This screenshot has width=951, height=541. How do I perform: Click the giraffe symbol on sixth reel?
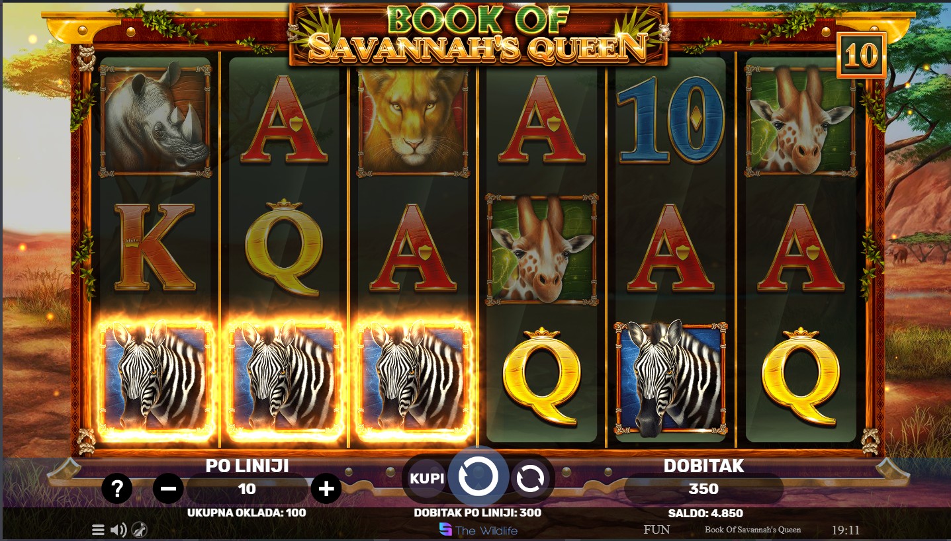[801, 119]
